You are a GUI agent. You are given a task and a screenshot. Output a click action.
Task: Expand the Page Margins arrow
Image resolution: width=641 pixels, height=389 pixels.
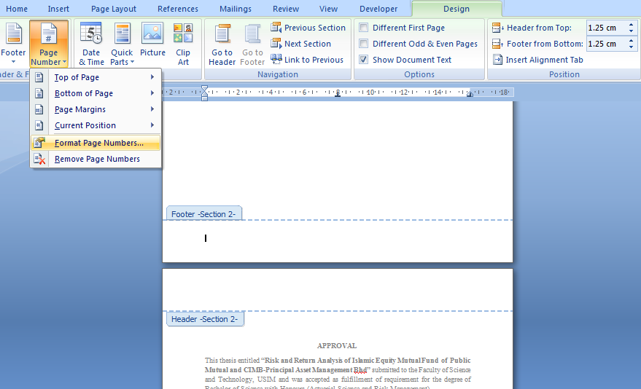coord(152,109)
